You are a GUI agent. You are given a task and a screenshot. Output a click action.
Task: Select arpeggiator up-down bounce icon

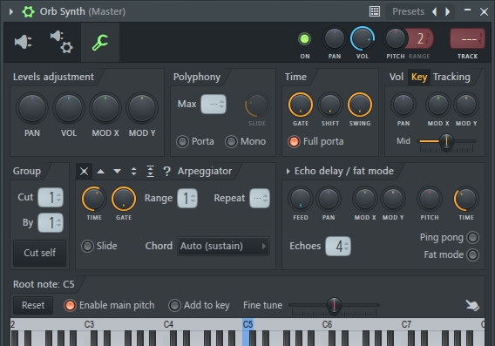[x=134, y=172]
